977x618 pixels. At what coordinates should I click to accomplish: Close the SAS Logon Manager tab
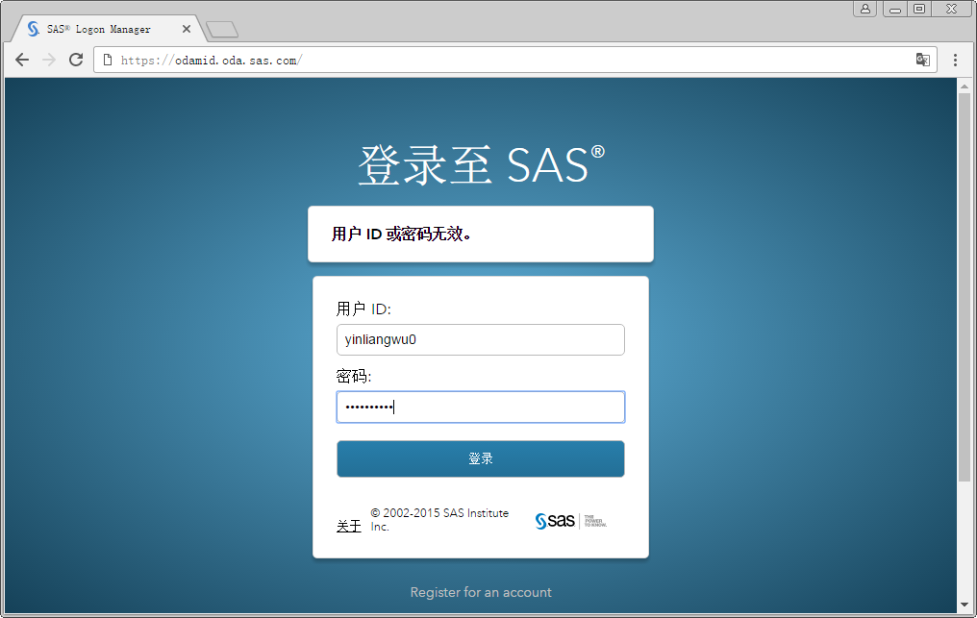point(187,28)
